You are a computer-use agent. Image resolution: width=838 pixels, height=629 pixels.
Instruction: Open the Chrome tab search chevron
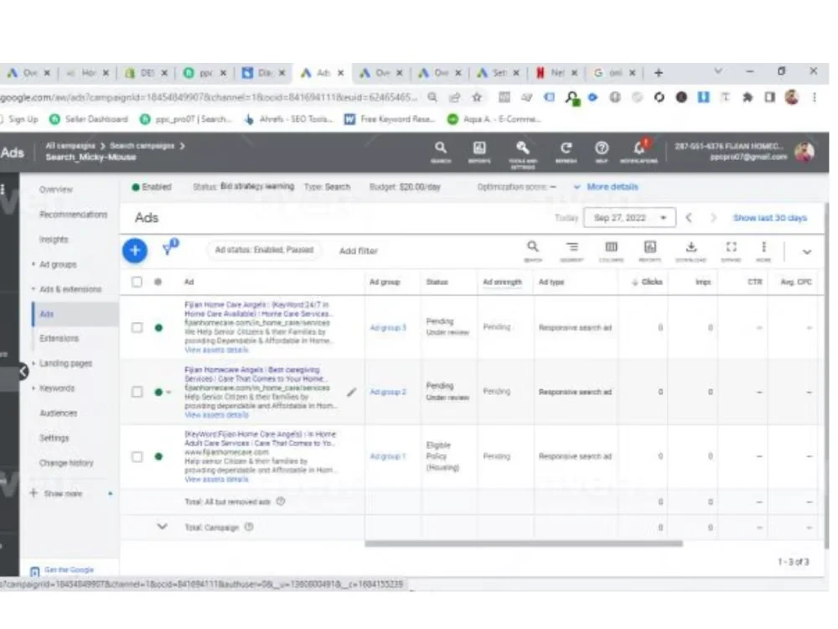(718, 71)
